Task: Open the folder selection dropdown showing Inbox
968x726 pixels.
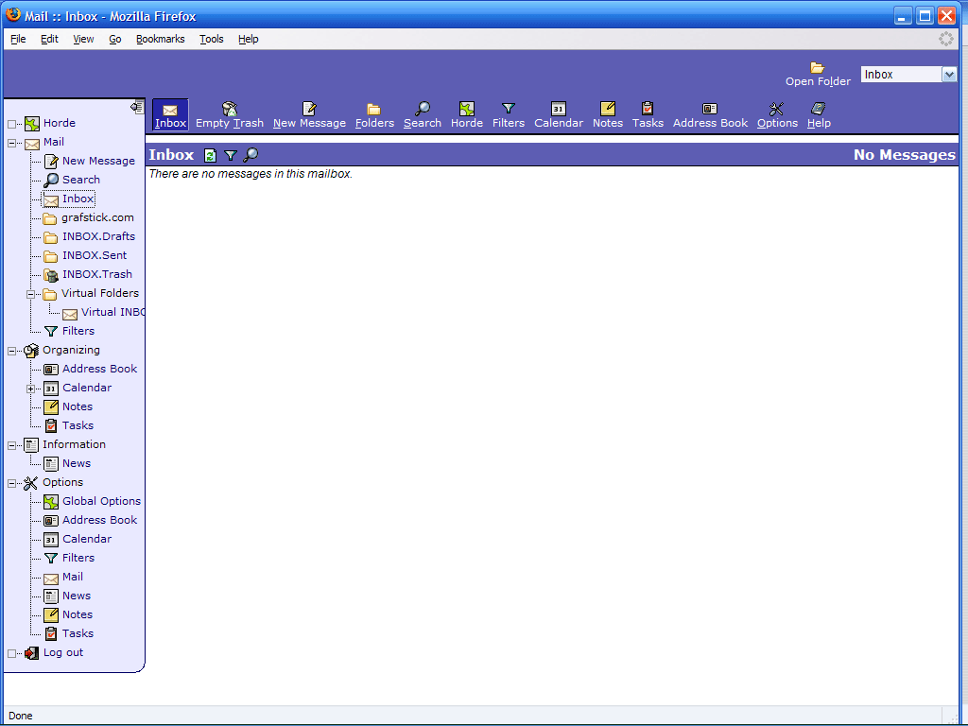Action: point(949,75)
